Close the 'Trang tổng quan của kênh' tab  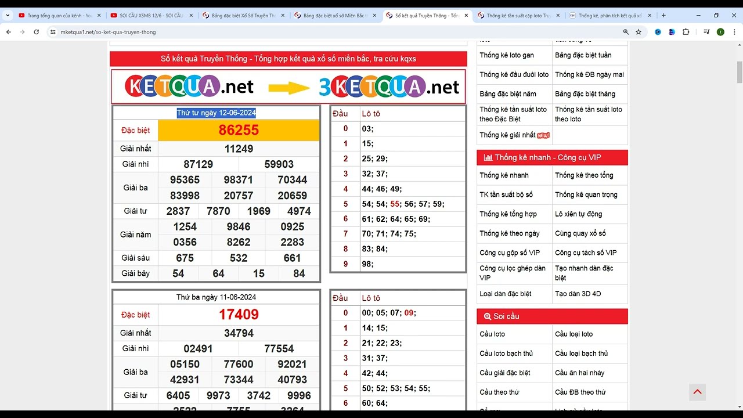(99, 16)
